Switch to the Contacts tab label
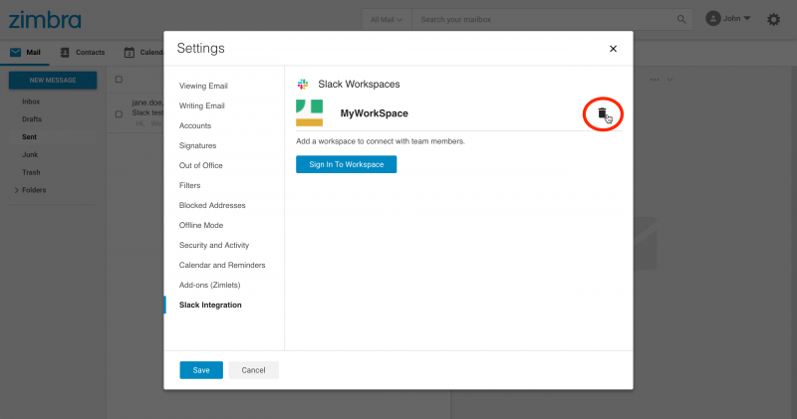Viewport: 797px width, 419px height. click(x=90, y=53)
